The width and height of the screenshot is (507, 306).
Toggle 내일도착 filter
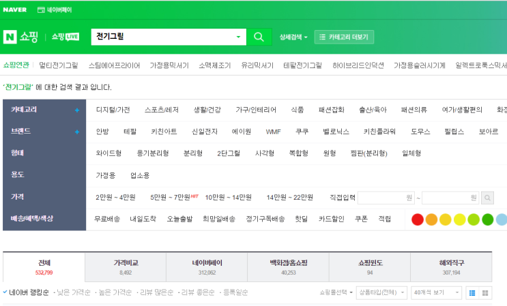(x=143, y=219)
